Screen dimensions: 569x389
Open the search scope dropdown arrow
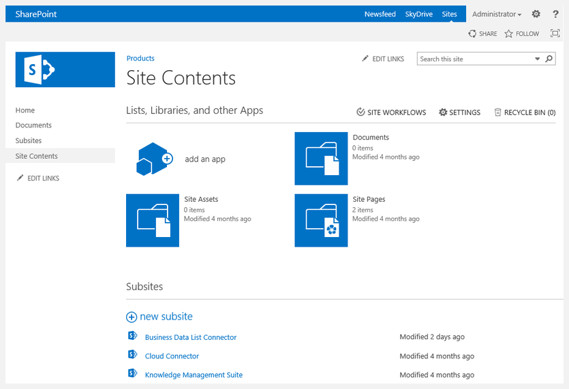[x=537, y=59]
